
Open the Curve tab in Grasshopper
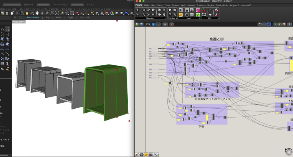click(x=167, y=5)
